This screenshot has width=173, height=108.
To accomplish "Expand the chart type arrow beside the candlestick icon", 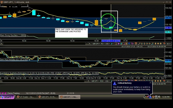I will [113, 44].
